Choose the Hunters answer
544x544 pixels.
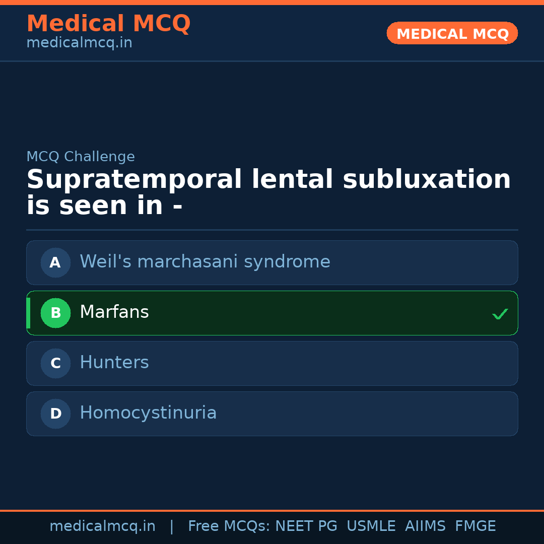click(114, 363)
